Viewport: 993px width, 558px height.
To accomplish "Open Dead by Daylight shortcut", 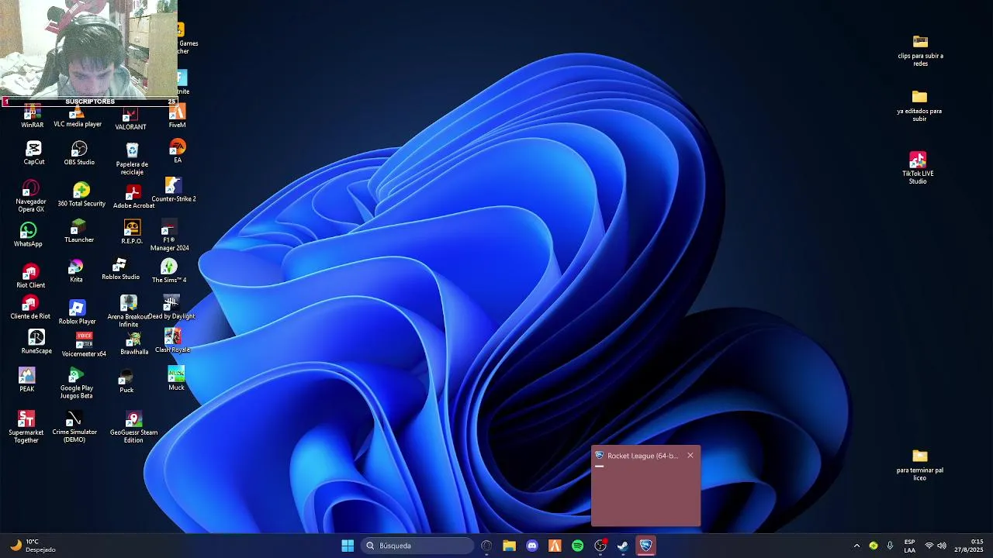I will click(171, 308).
